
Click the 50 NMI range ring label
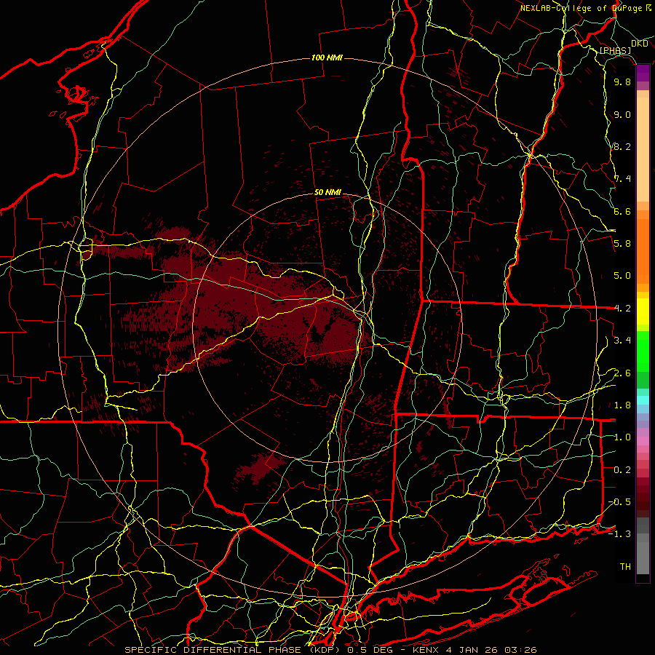pos(327,193)
